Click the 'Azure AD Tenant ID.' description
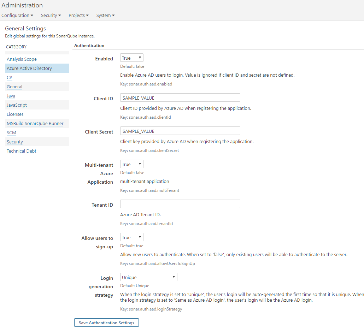 point(140,215)
